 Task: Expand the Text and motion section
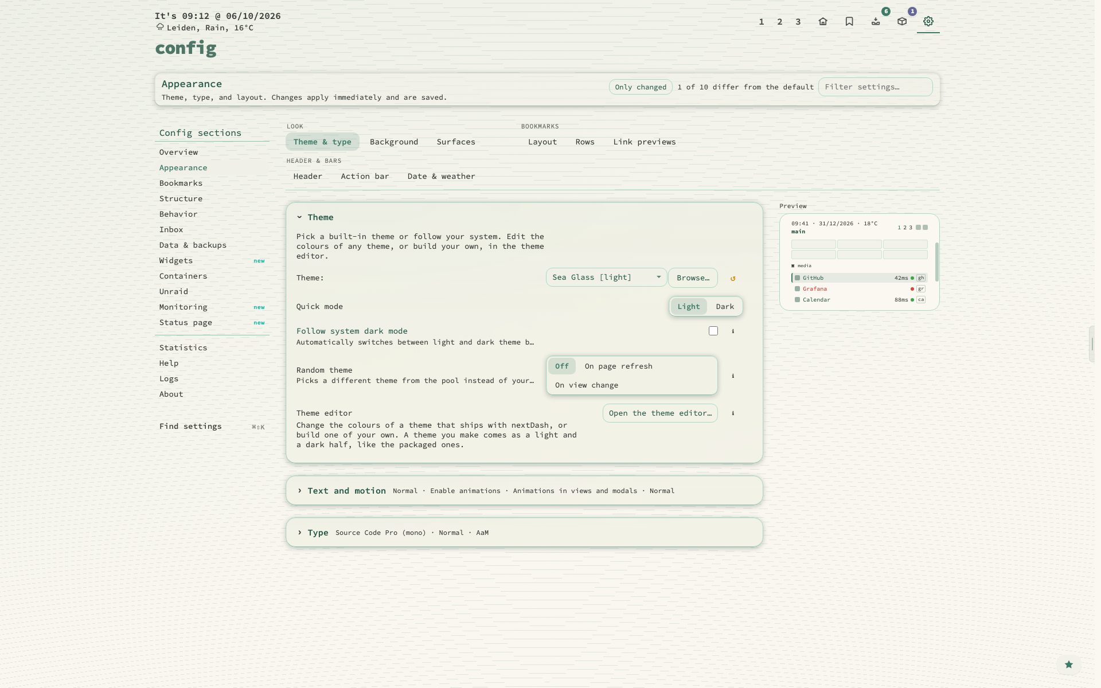(341, 491)
